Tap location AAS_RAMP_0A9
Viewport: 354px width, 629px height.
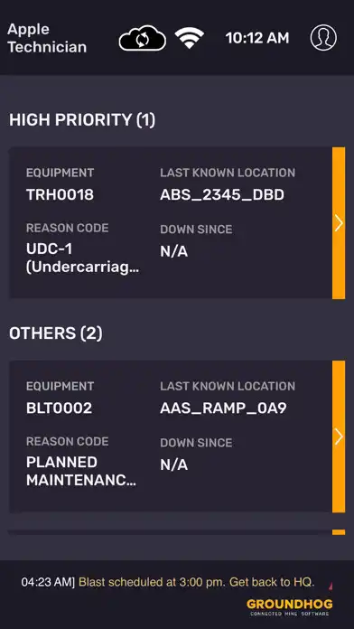pos(223,408)
